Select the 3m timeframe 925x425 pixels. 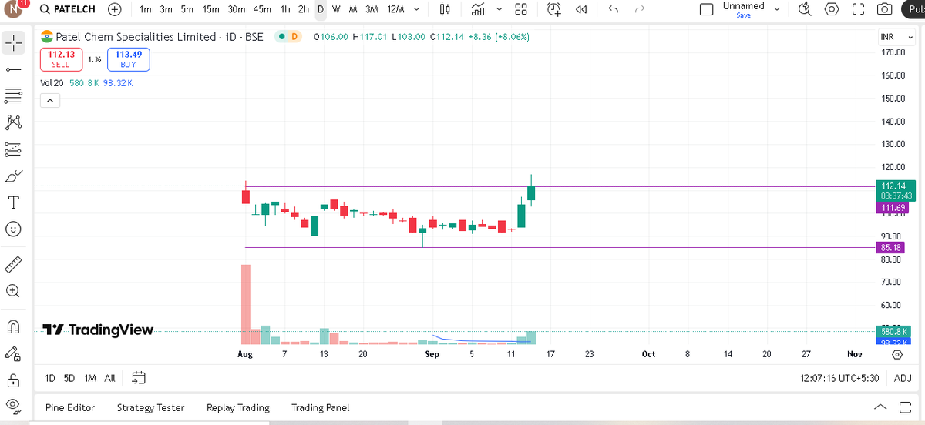coord(166,9)
